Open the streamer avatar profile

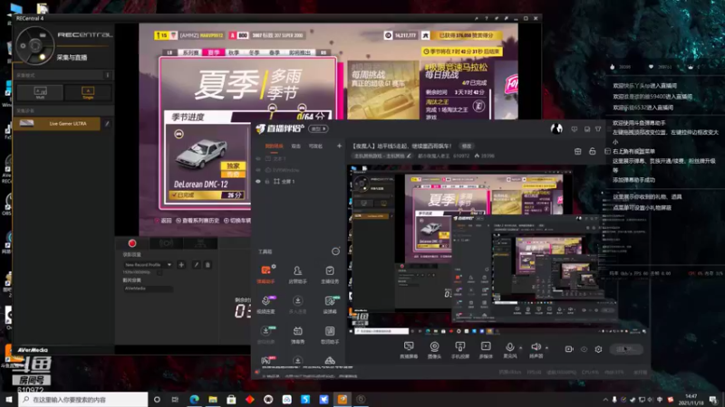coord(556,128)
